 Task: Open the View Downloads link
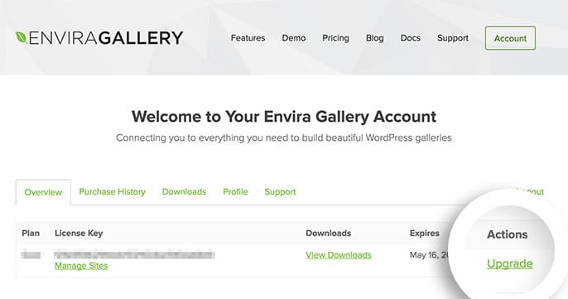(x=339, y=255)
